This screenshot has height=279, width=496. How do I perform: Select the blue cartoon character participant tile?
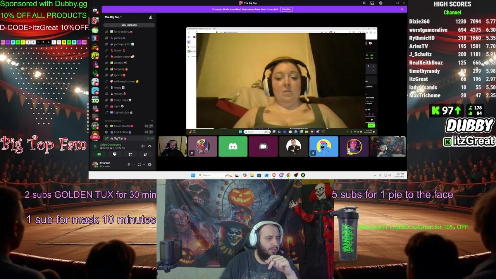(324, 146)
